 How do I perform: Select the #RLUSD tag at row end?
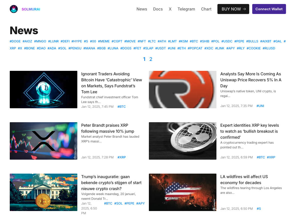tap(269, 48)
